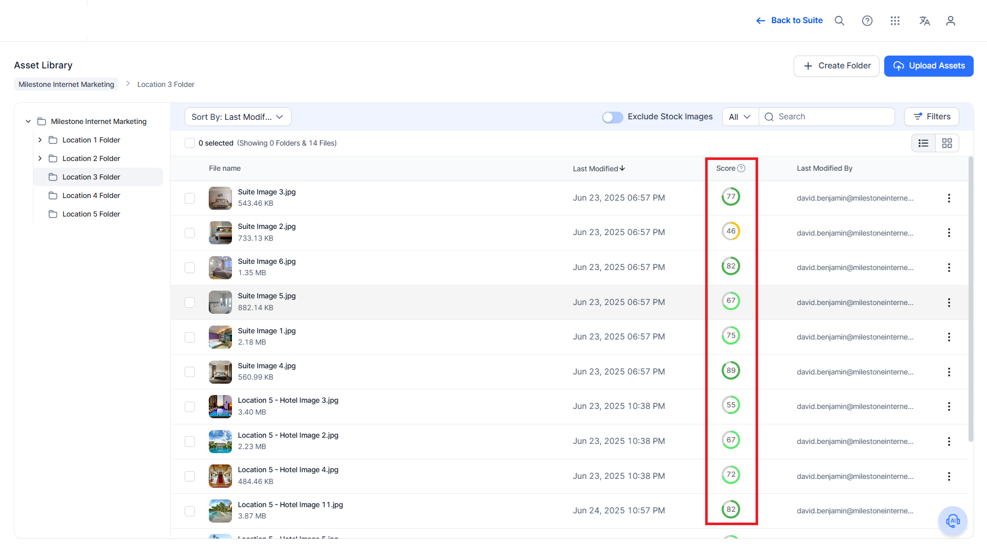Open the help question mark icon
987x555 pixels.
pos(867,21)
